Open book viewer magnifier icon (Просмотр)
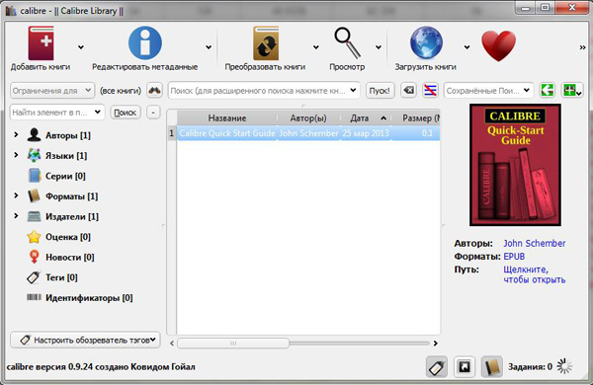The image size is (593, 385). pyautogui.click(x=347, y=43)
